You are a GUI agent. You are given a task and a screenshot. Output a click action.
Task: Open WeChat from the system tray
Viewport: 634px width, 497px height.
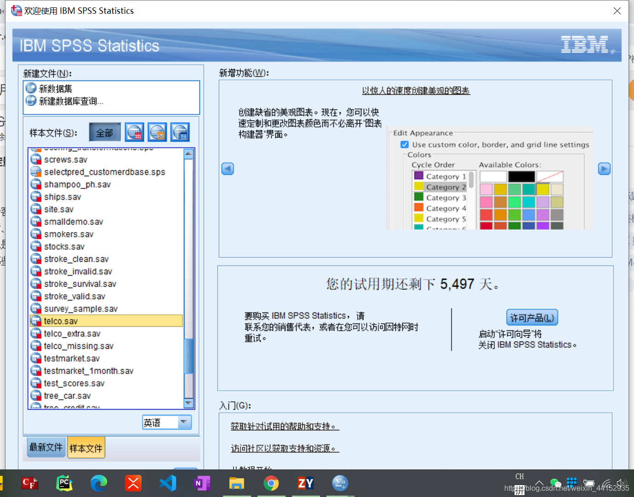[556, 483]
